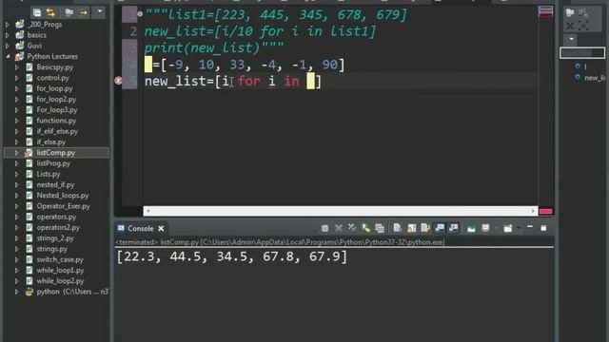This screenshot has height=342, width=609.
Task: Select switch_case.py in explorer
Action: 60,259
